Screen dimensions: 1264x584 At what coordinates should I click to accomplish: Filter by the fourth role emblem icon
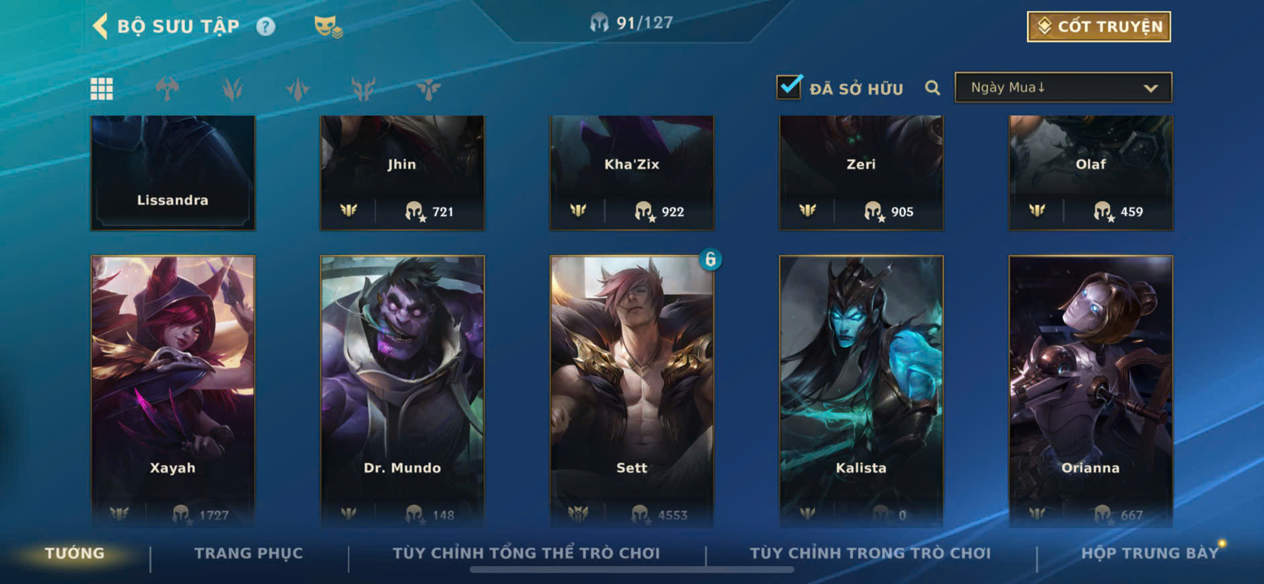363,89
